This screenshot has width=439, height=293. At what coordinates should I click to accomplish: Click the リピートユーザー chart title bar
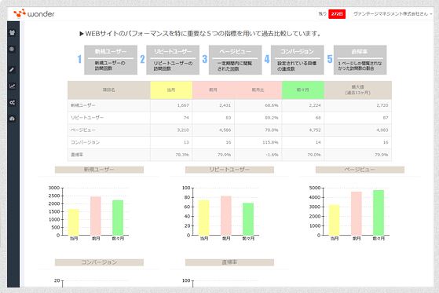pyautogui.click(x=229, y=170)
